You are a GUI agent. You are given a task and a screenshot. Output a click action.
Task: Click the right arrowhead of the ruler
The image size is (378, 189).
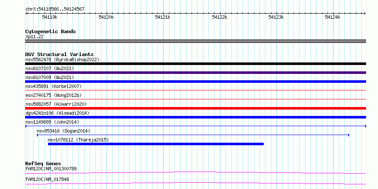(x=364, y=13)
